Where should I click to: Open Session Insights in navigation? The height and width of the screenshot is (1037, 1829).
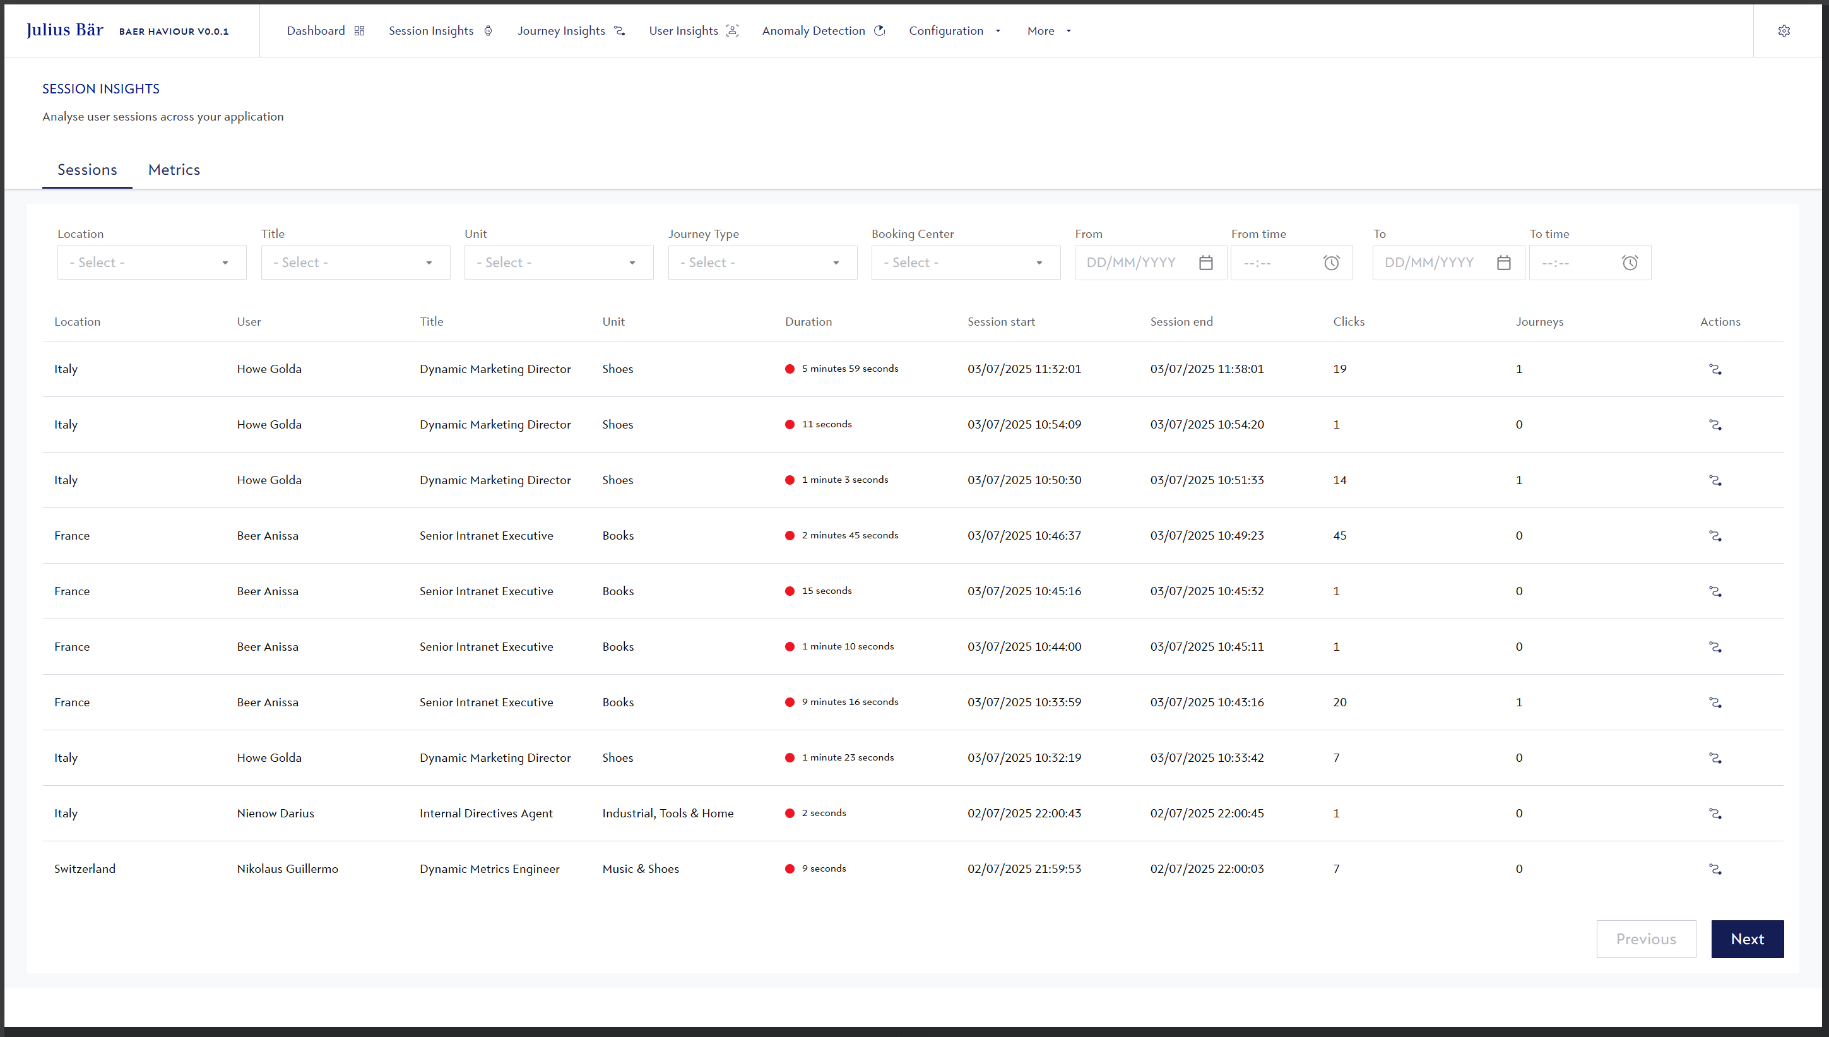(441, 31)
